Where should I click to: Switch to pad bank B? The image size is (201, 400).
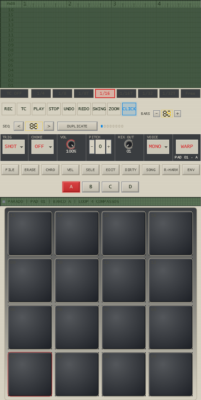91,187
